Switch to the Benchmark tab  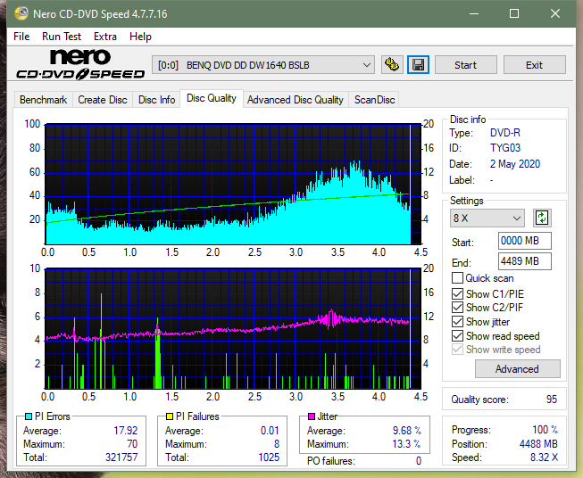click(44, 100)
